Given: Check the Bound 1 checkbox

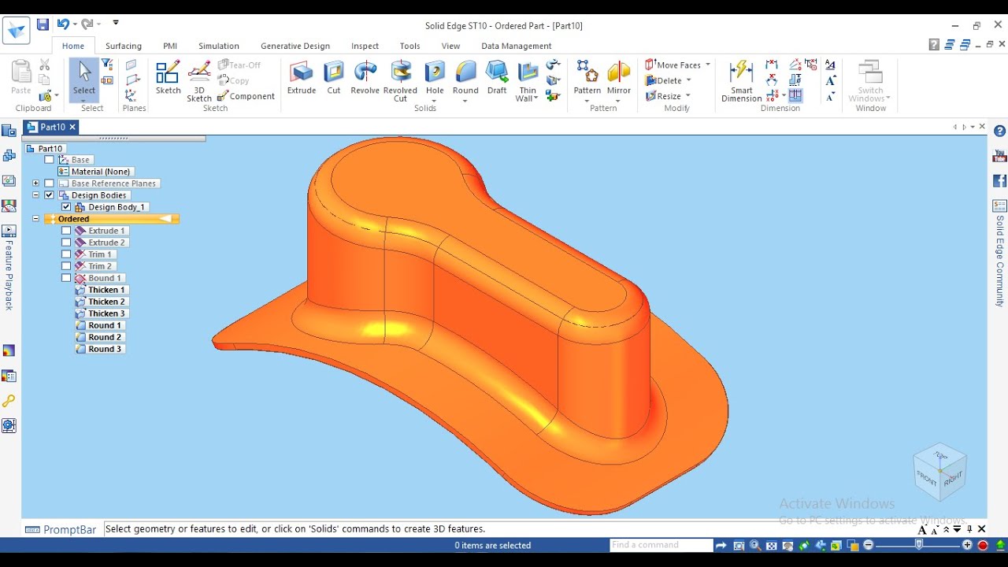Looking at the screenshot, I should coord(66,278).
